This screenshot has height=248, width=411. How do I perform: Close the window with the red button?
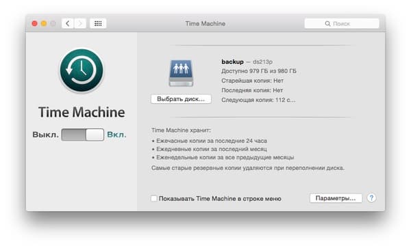[35, 23]
